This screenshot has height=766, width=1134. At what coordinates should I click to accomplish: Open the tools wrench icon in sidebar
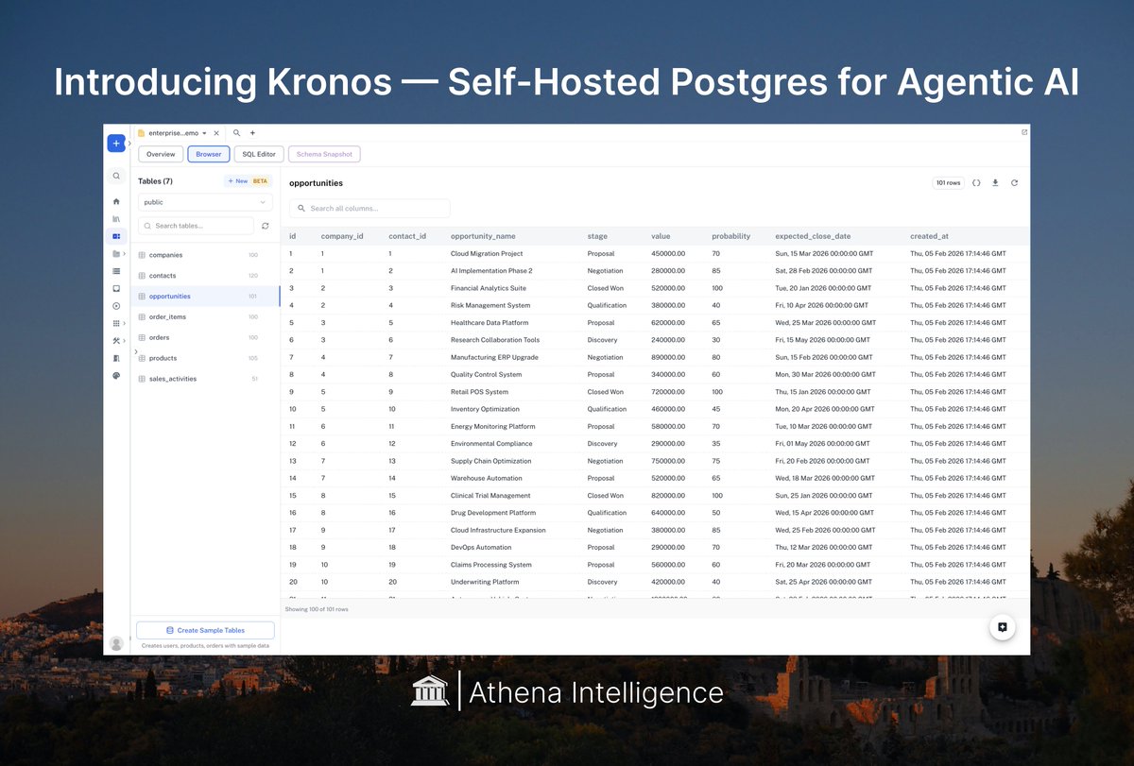pos(115,341)
